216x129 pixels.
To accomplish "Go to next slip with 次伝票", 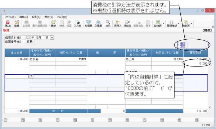I will click(98, 24).
